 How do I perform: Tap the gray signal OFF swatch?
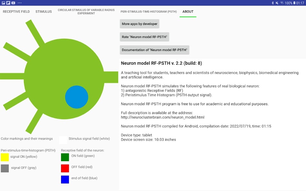pyautogui.click(x=5, y=168)
